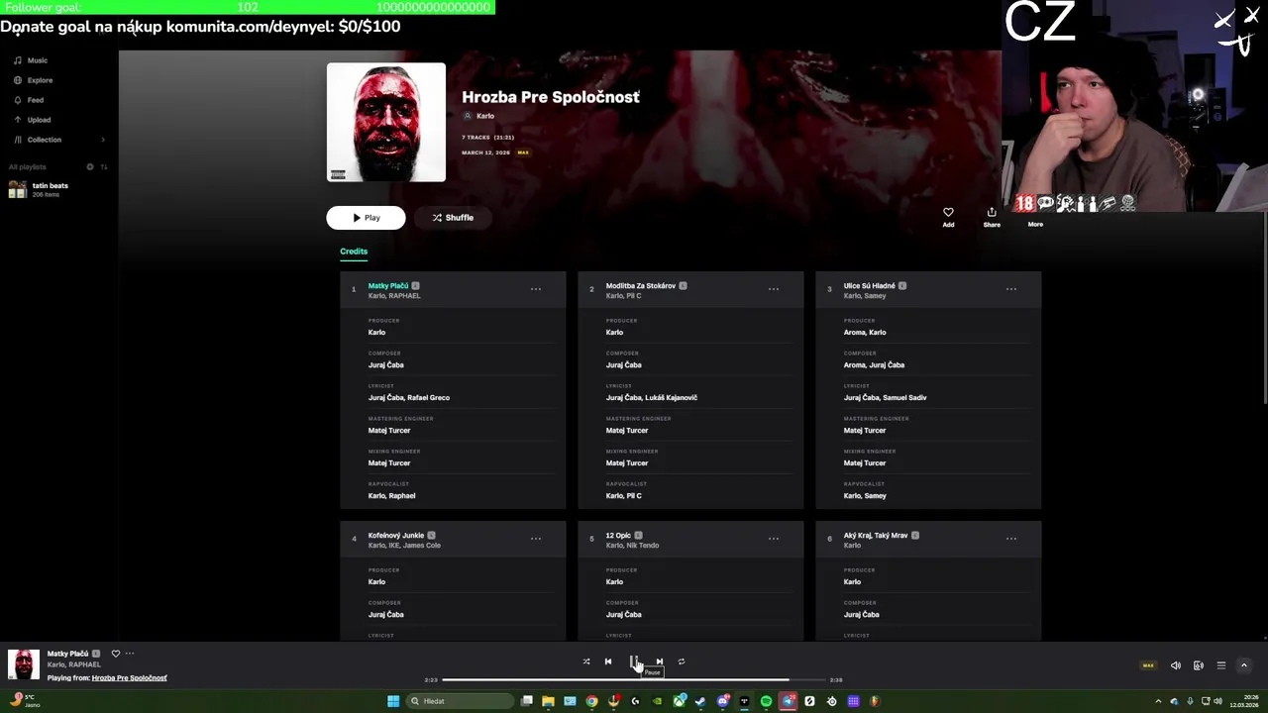1268x713 pixels.
Task: Click producer 'Aroma, Karlo' in track 3
Action: 865,332
